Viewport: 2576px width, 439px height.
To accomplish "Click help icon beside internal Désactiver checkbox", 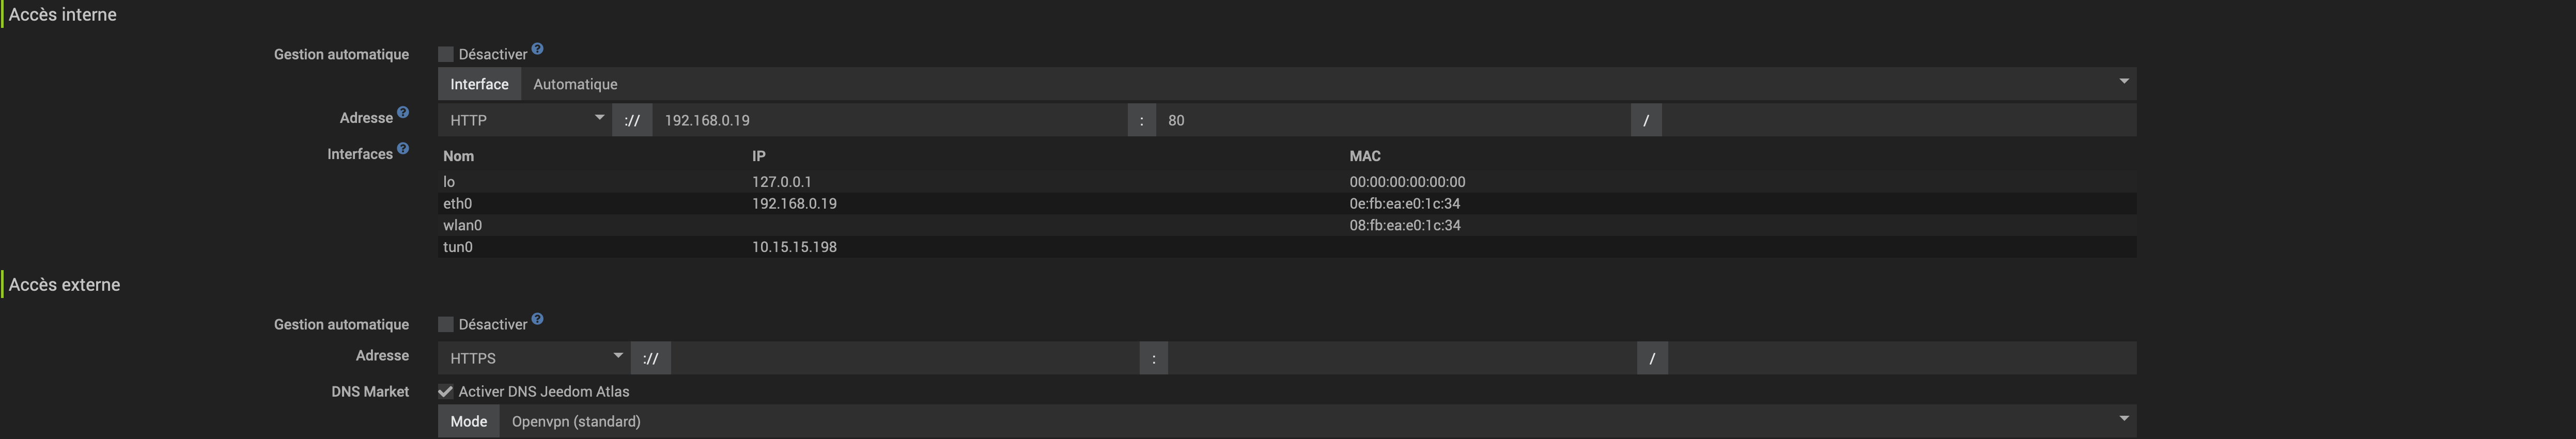I will [537, 49].
